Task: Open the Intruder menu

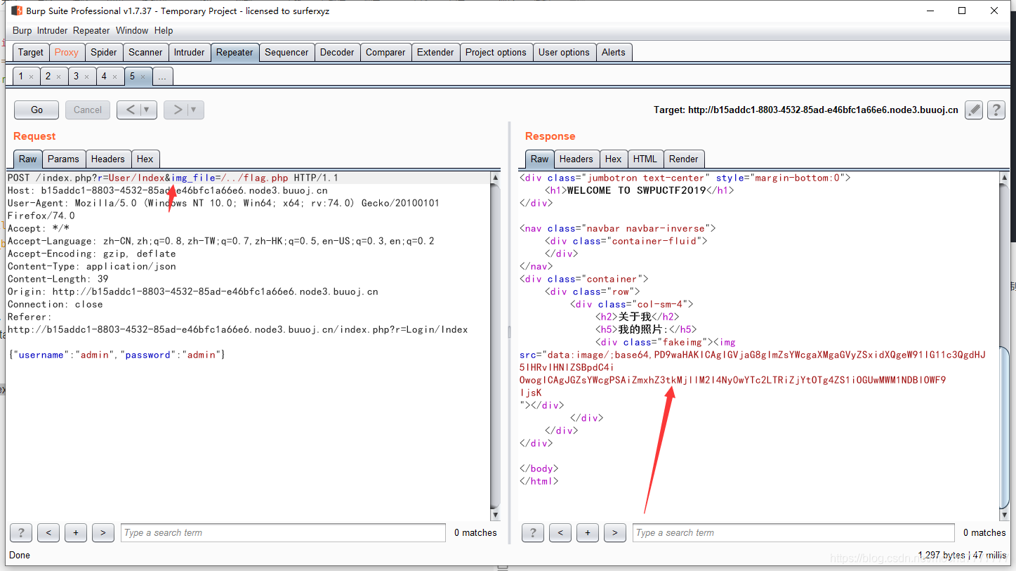Action: pos(53,30)
